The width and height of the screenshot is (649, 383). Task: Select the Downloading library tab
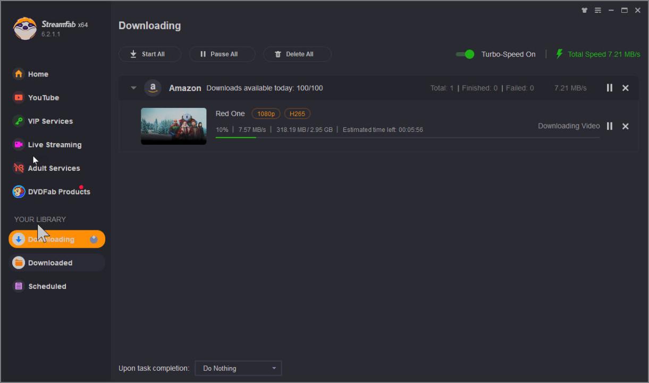click(57, 239)
